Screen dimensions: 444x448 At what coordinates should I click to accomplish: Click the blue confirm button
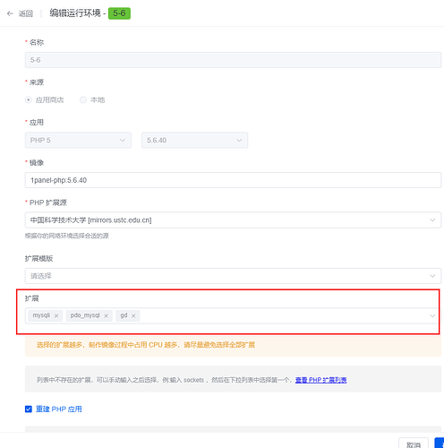click(x=440, y=444)
